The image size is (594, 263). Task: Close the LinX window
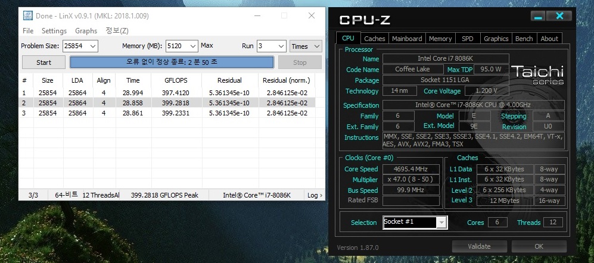312,15
